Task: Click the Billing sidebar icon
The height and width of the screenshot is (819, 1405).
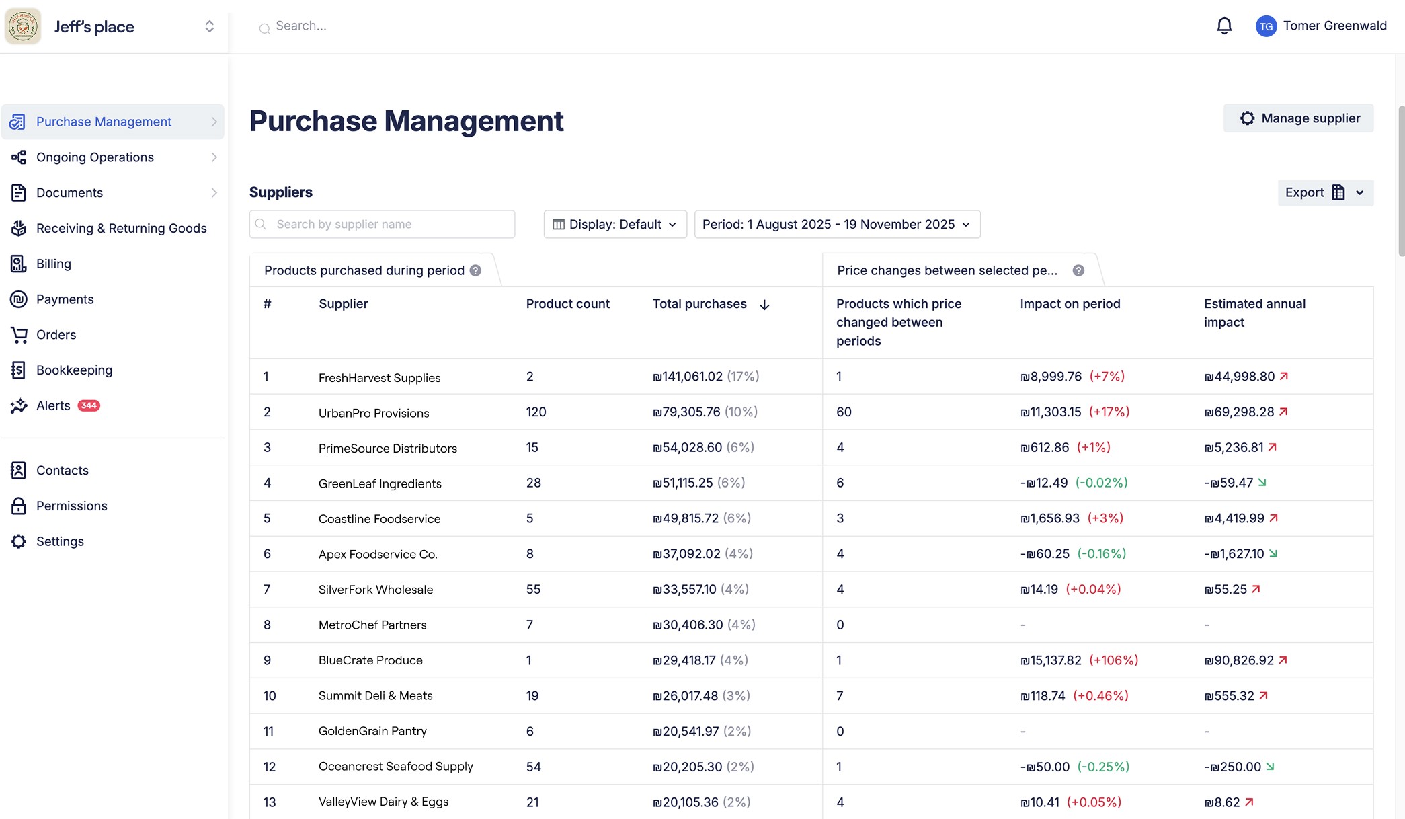Action: pyautogui.click(x=19, y=264)
